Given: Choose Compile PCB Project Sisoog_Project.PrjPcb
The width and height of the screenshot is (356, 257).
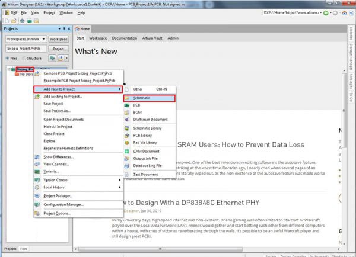Looking at the screenshot, I should point(78,73).
